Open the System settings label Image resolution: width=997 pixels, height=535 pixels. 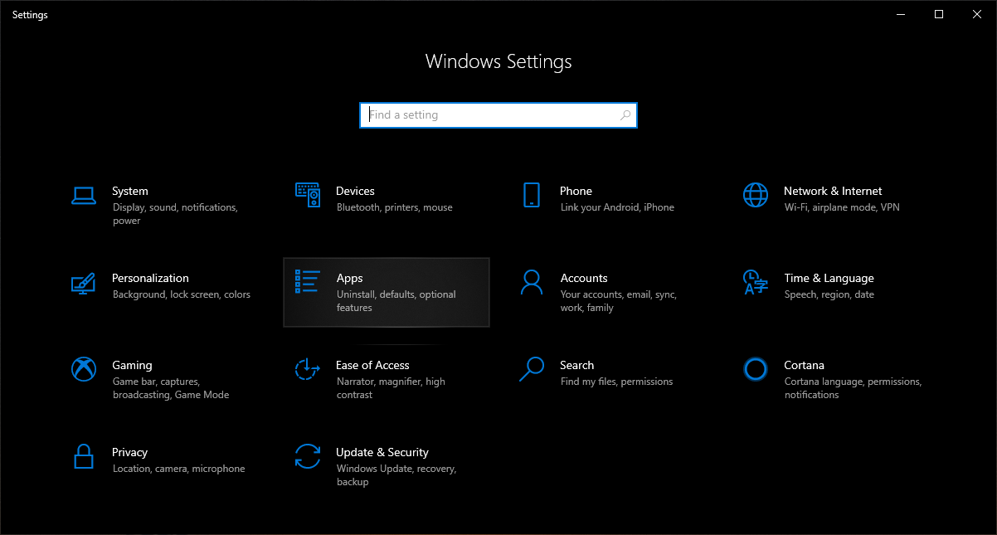click(x=130, y=191)
